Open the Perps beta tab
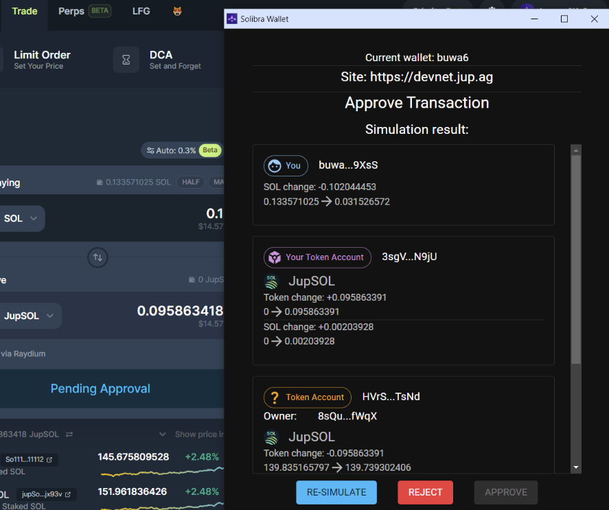609x510 pixels. (84, 11)
